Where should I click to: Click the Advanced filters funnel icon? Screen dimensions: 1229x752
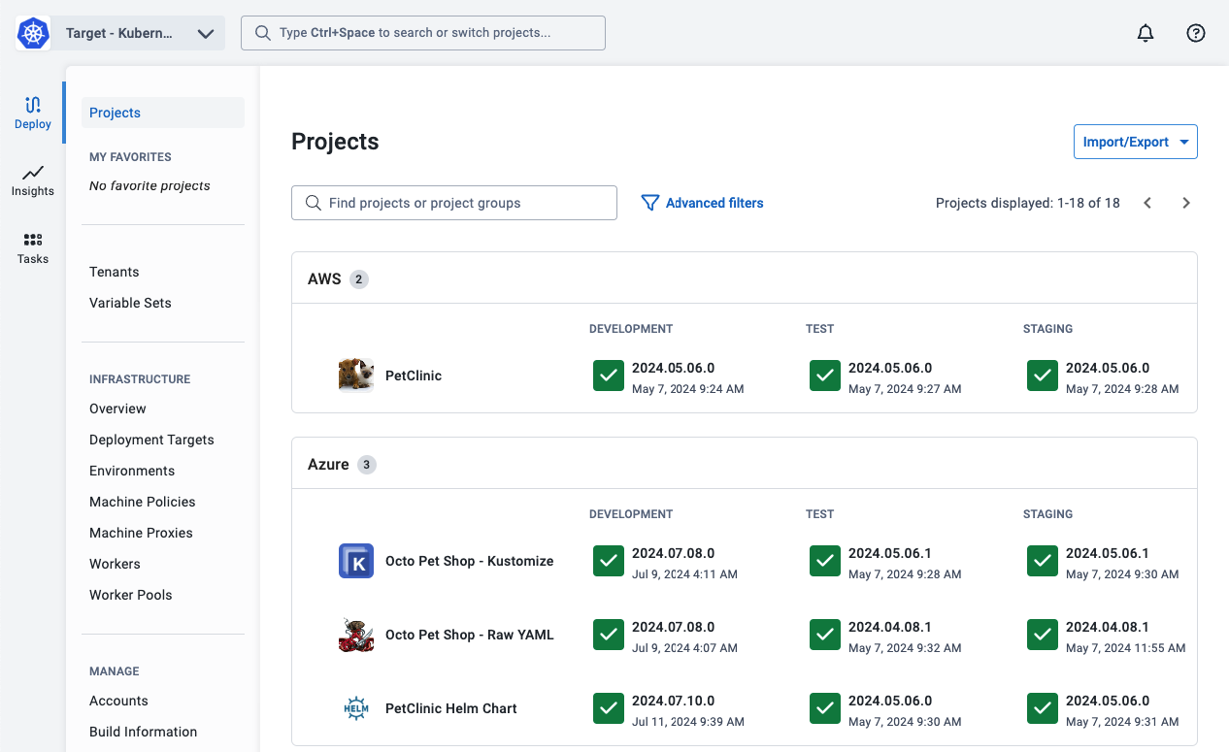(x=650, y=203)
